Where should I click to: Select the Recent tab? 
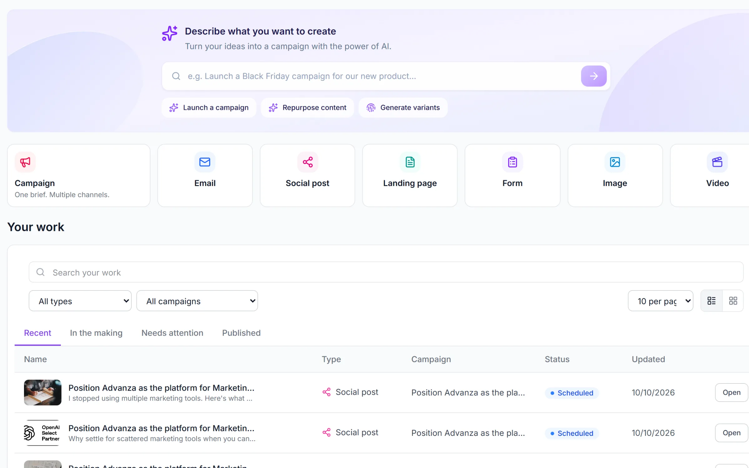[x=37, y=333]
